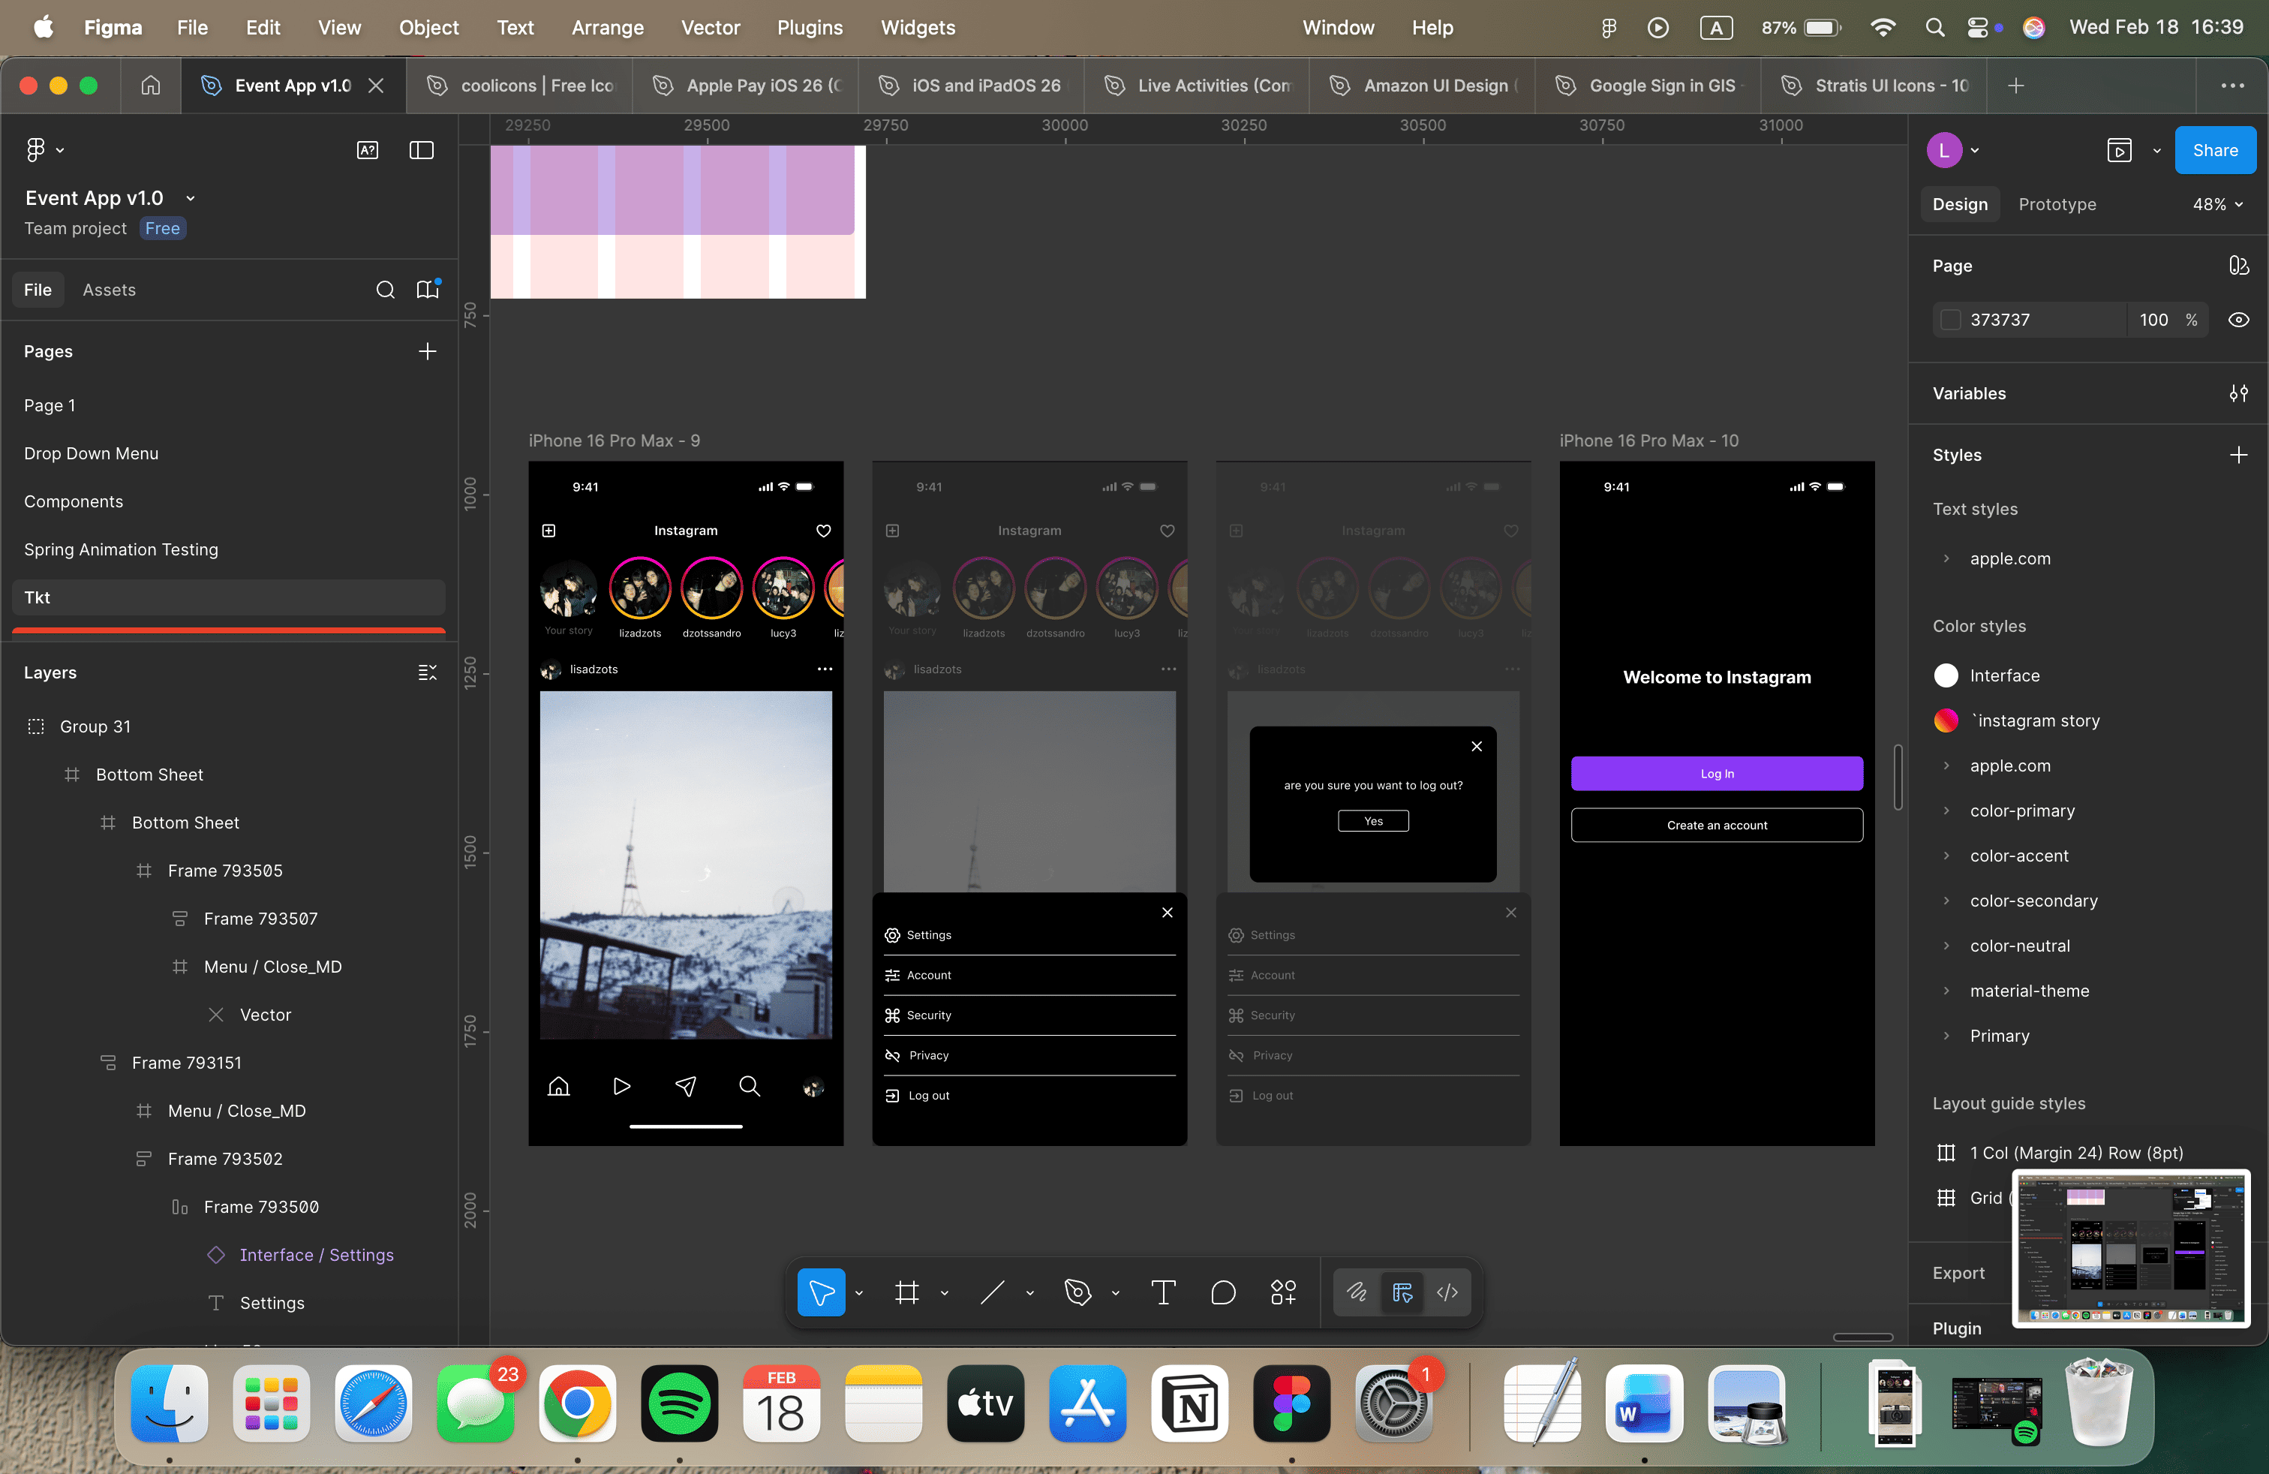Open Google Chrome from the Dock

tap(577, 1403)
